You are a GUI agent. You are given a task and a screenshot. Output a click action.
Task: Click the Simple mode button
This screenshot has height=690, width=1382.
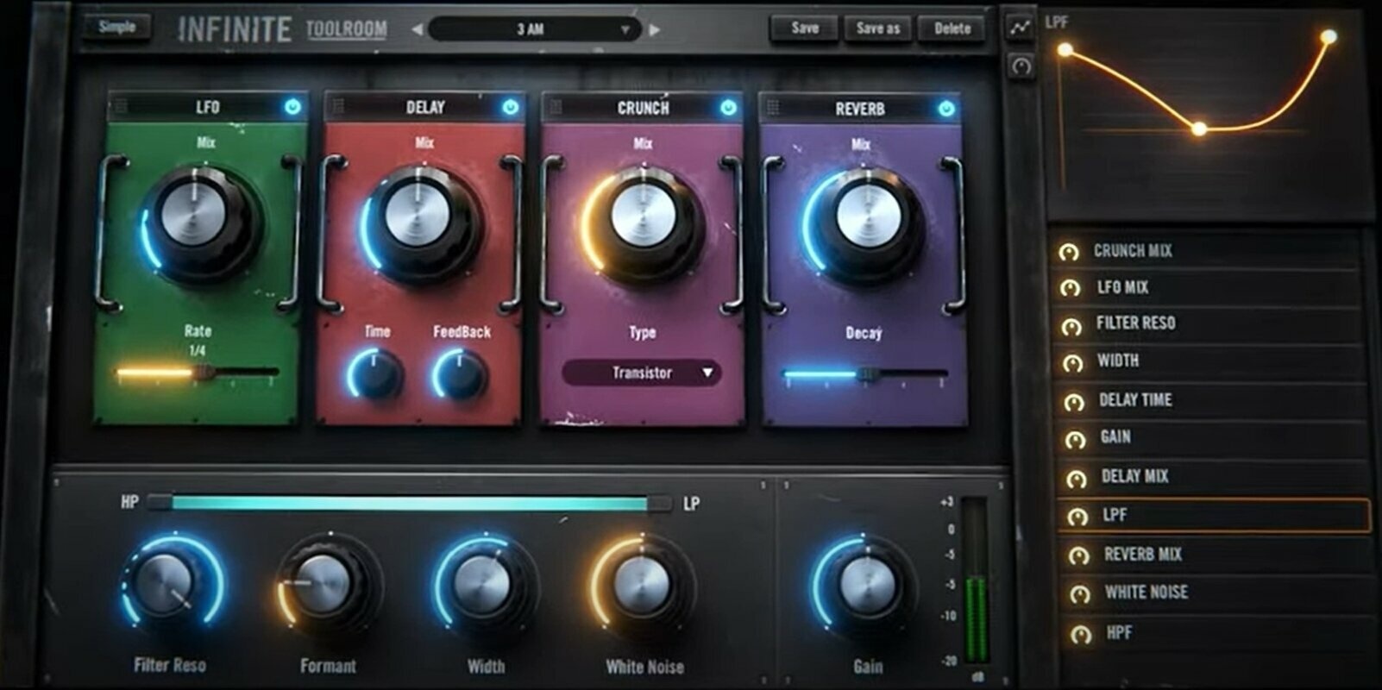tap(117, 26)
